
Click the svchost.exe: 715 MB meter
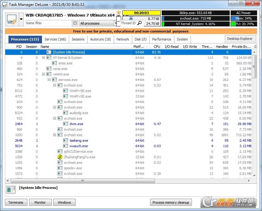pyautogui.click(x=196, y=18)
